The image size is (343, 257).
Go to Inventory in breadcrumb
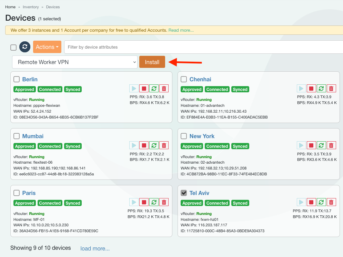coord(31,7)
